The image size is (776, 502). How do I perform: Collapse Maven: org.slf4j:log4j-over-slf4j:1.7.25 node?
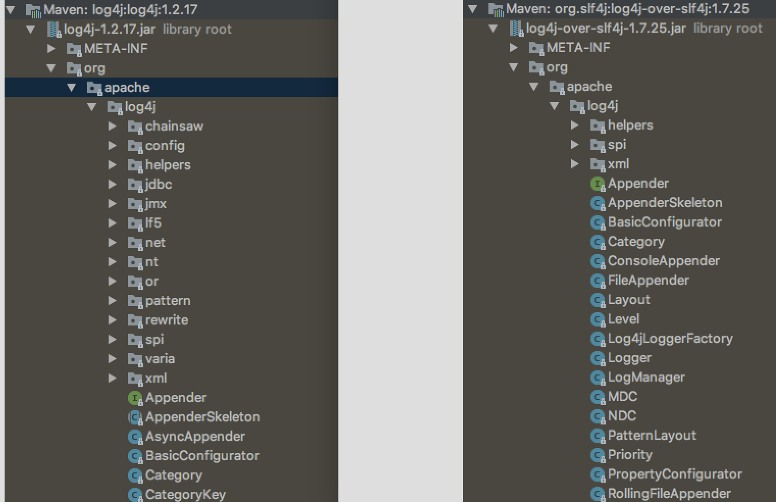click(473, 9)
